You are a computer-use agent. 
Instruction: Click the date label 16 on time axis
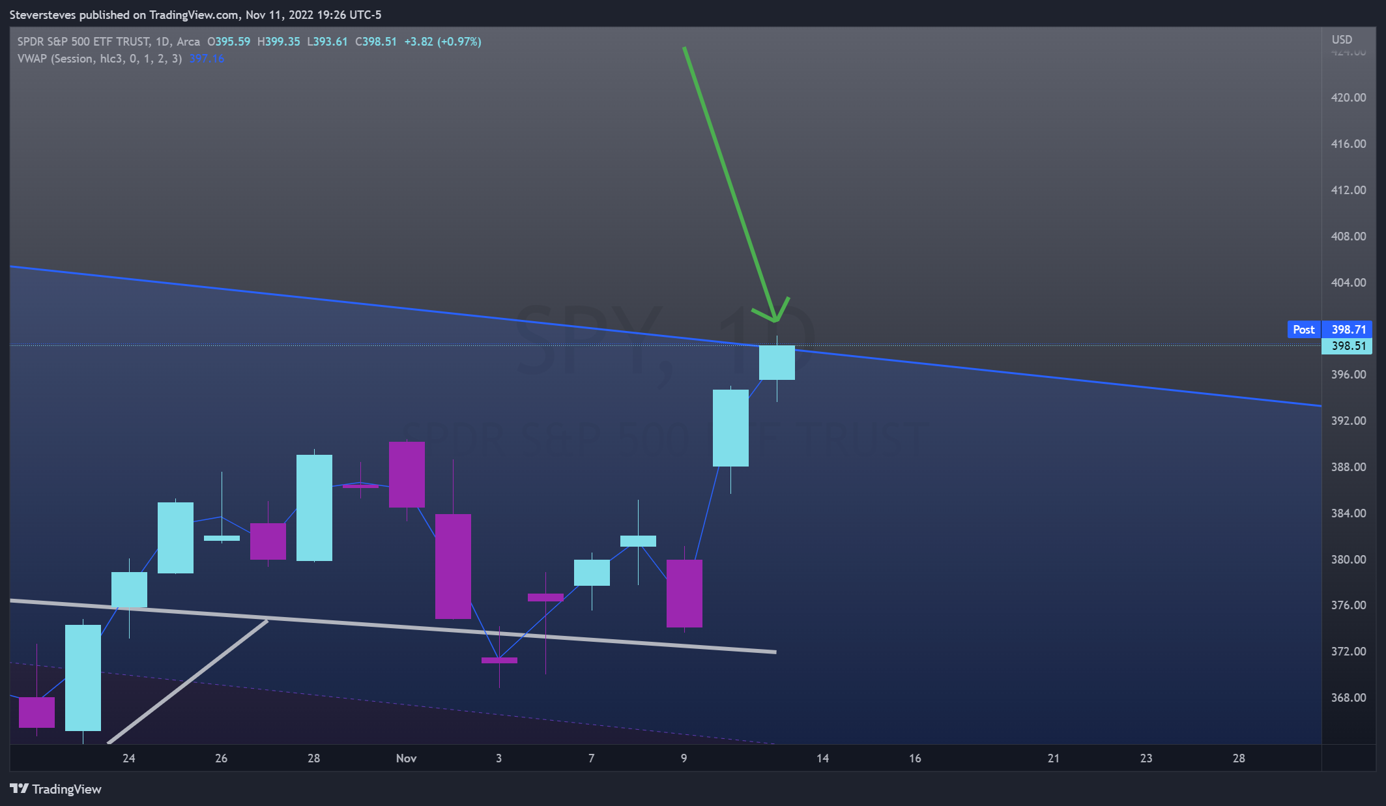916,758
